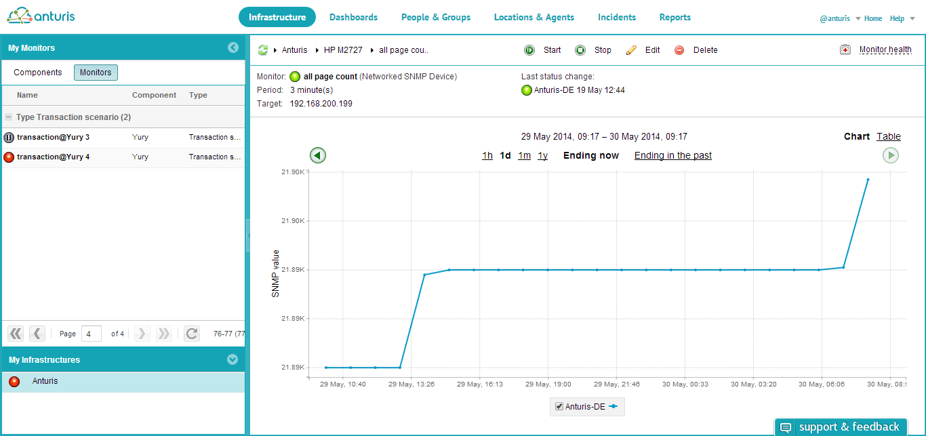Open the Dashboards menu

pos(353,17)
